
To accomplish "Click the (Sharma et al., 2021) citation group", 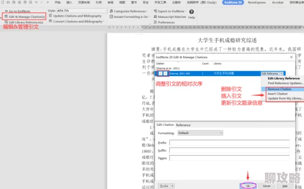I will click(x=168, y=68).
